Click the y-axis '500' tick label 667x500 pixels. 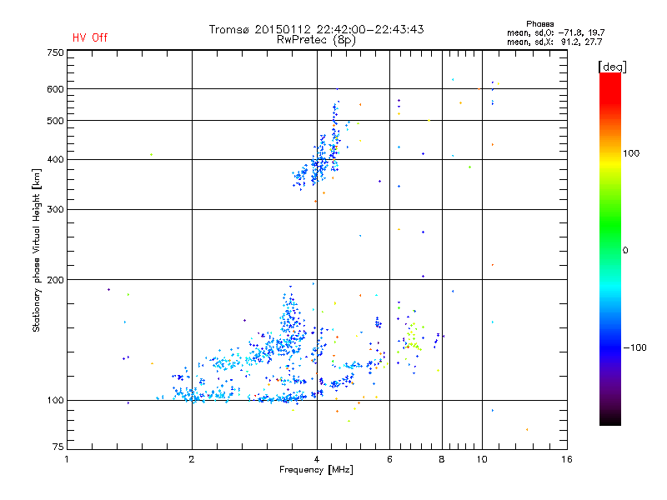(55, 121)
